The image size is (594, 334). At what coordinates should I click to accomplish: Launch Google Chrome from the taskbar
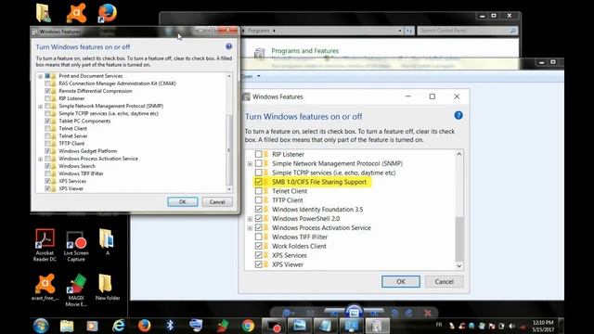[248, 326]
